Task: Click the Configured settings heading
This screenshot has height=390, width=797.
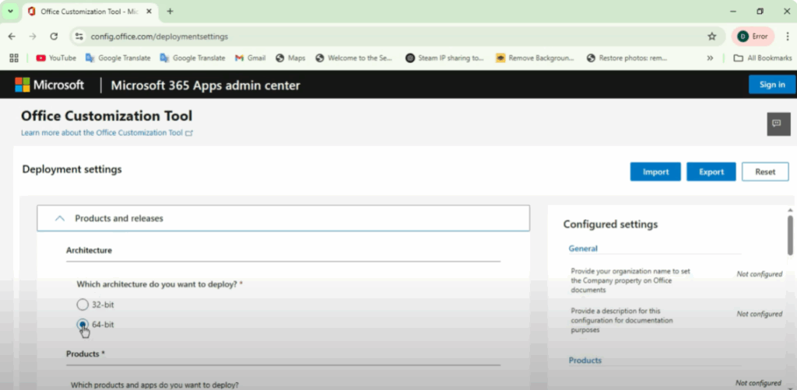Action: 610,225
